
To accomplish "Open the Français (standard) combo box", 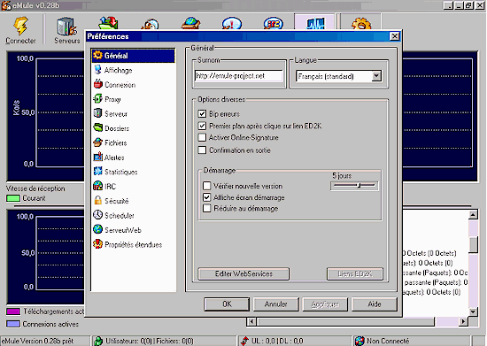I will (338, 76).
